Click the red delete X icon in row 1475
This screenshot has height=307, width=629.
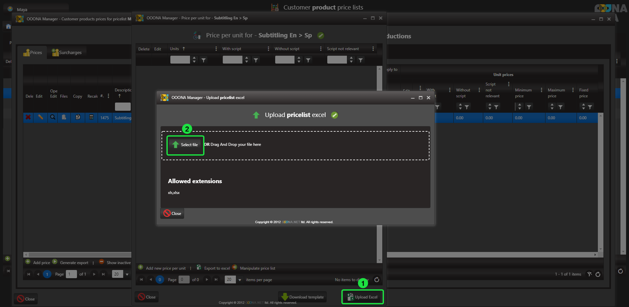click(x=29, y=117)
